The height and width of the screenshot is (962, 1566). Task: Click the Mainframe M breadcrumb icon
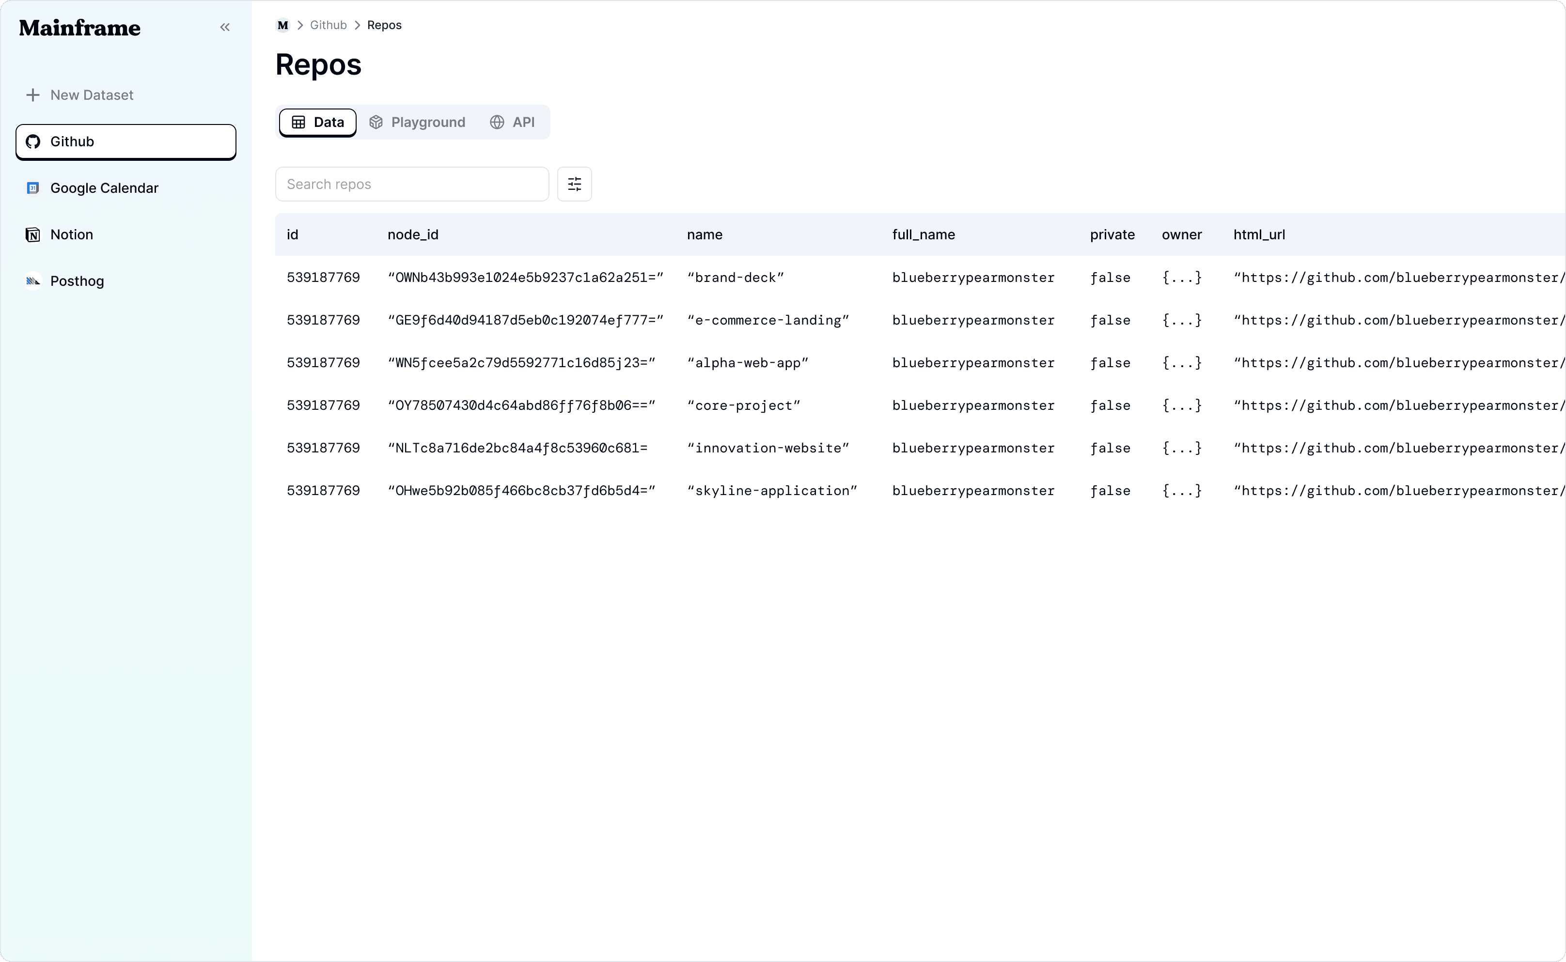(282, 26)
